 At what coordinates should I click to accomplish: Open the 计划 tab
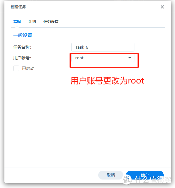click(x=32, y=22)
